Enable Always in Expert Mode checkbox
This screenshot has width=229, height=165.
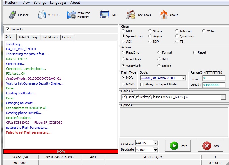point(142,84)
